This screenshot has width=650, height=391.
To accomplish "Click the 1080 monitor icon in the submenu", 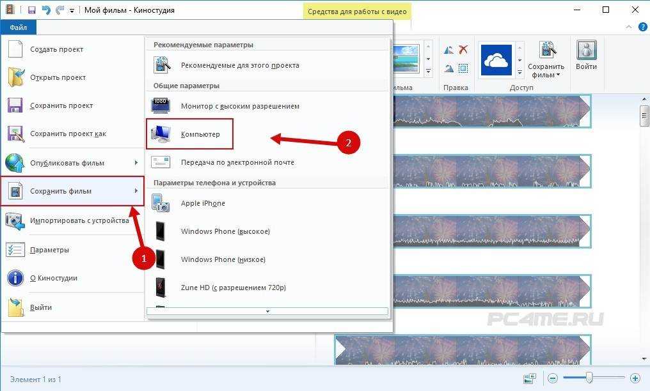I will click(x=161, y=105).
